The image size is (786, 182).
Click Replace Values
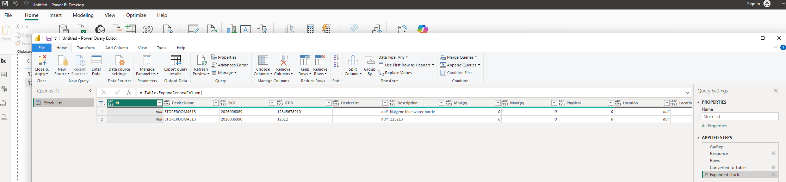point(395,73)
